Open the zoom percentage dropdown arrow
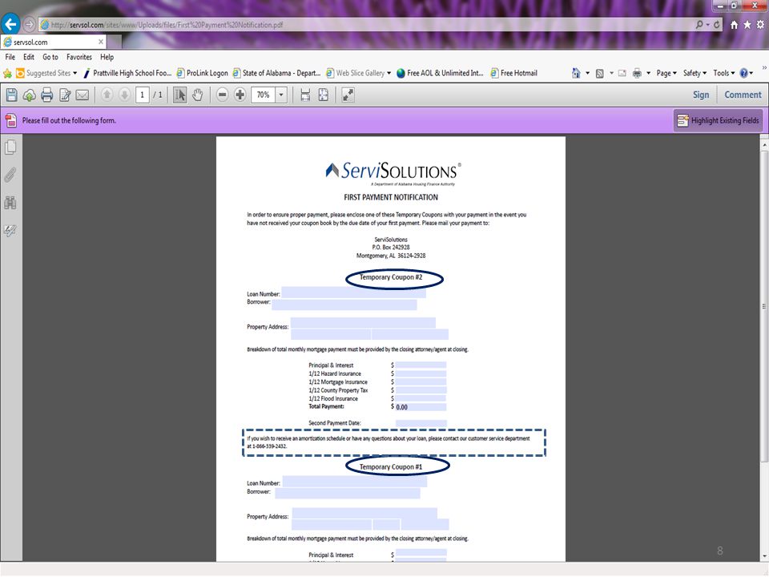Image resolution: width=769 pixels, height=577 pixels. [x=281, y=95]
